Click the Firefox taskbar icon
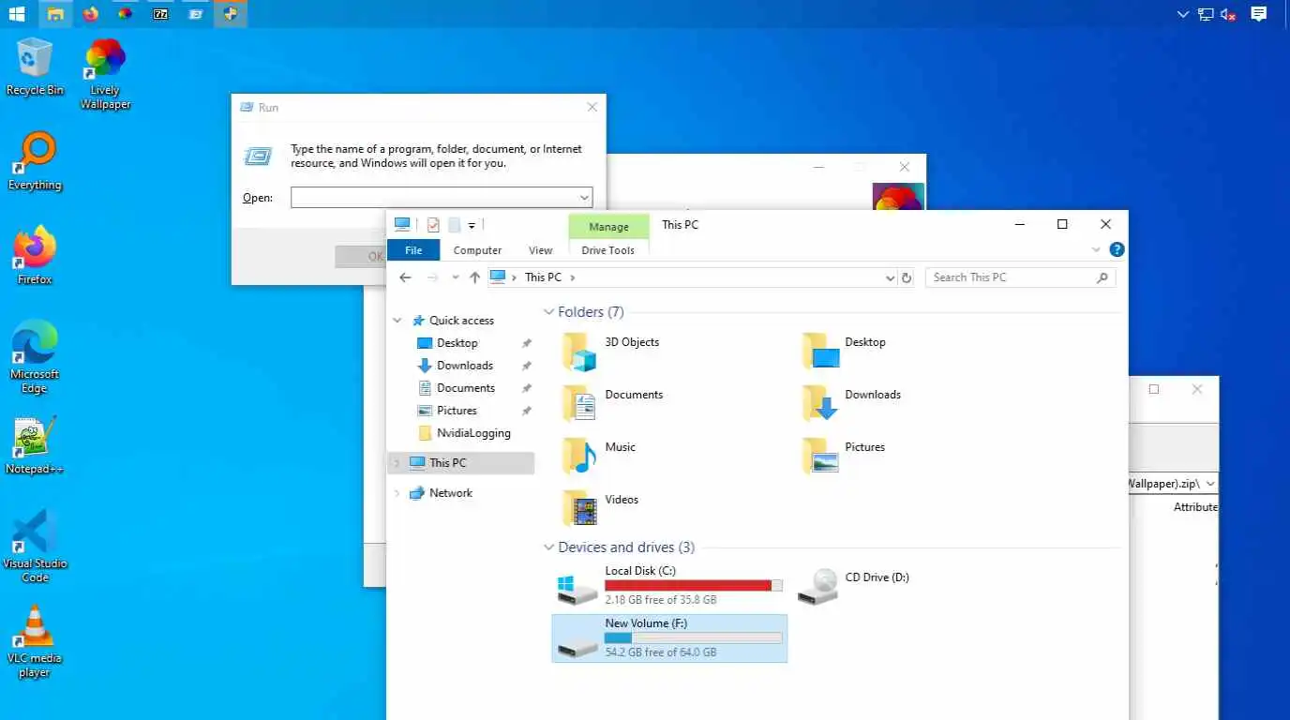Screen dimensions: 1290x720 point(90,14)
